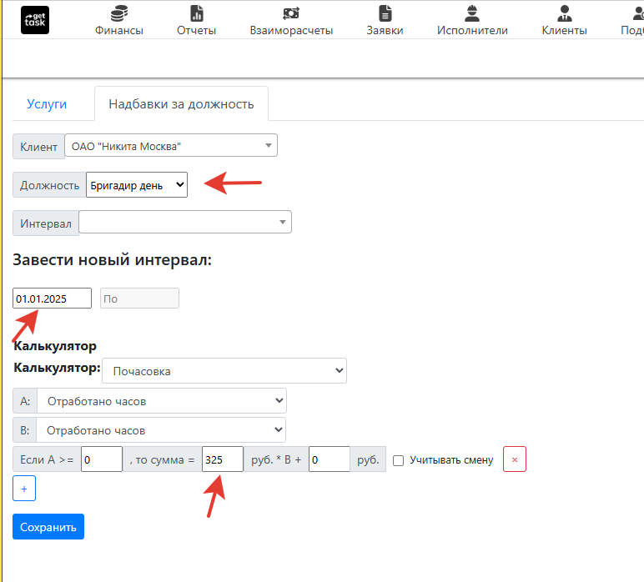Viewport: 644px width, 582px height.
Task: Open the Финансы coins icon
Action: tap(118, 13)
